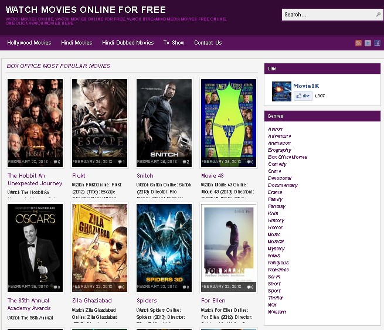Open comments bubble on Spiders 3D poster
This screenshot has height=330, width=384.
pyautogui.click(x=186, y=287)
